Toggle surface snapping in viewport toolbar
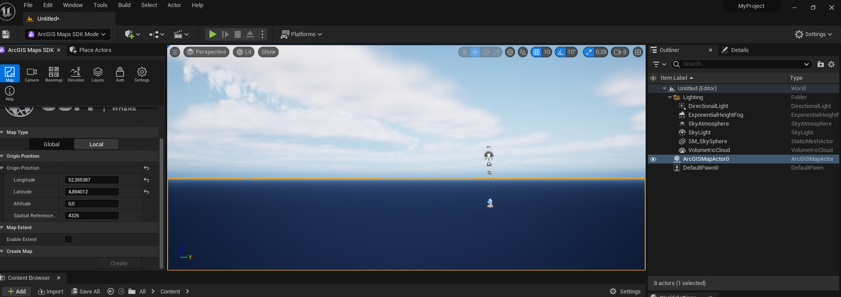The image size is (841, 297). (523, 52)
